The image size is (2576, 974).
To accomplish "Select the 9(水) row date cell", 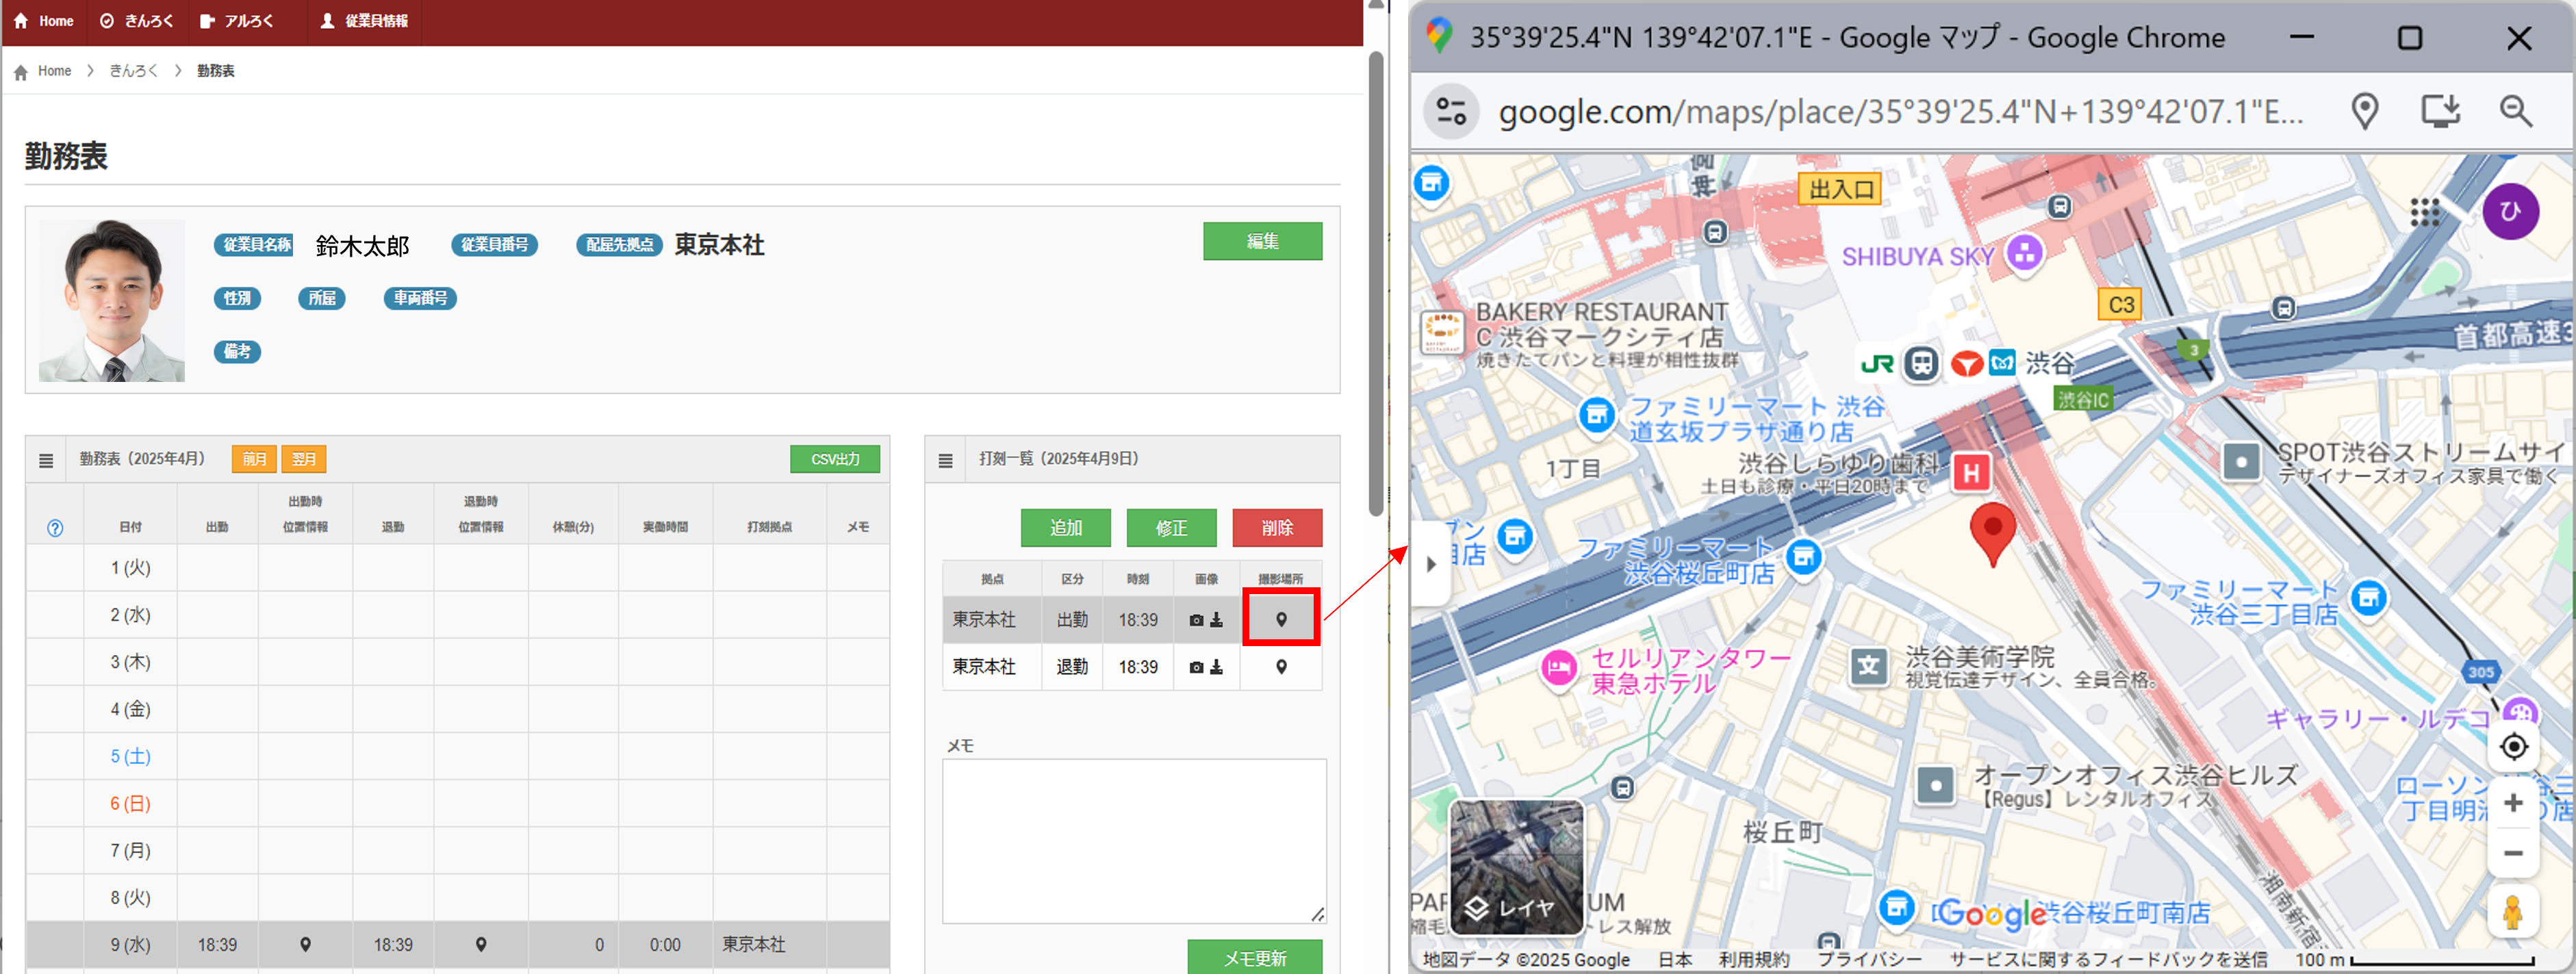I will 130,945.
